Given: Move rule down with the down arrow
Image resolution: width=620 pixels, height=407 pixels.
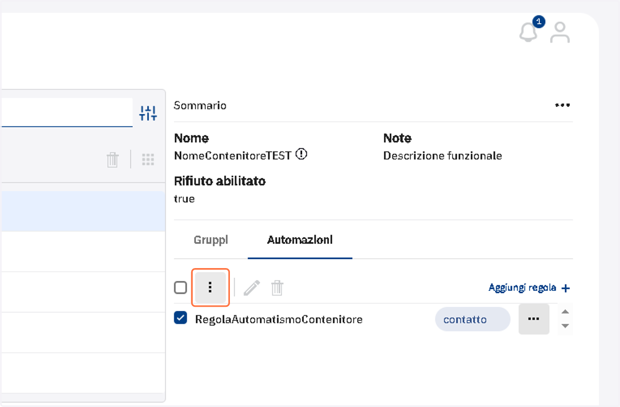Looking at the screenshot, I should coord(565,326).
